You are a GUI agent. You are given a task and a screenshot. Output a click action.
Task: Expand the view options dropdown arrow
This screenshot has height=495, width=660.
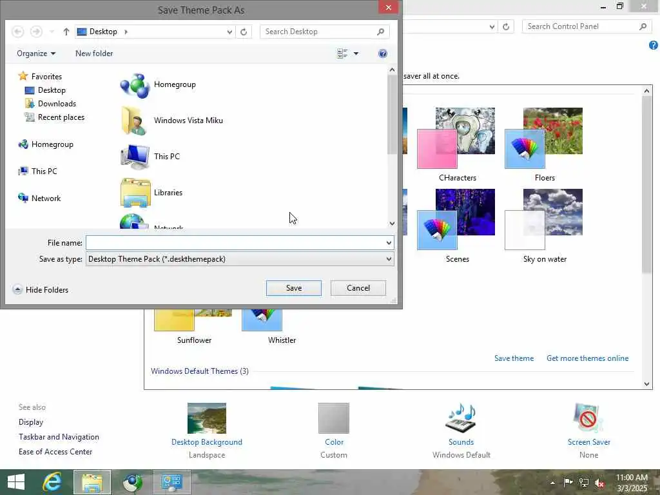point(356,53)
